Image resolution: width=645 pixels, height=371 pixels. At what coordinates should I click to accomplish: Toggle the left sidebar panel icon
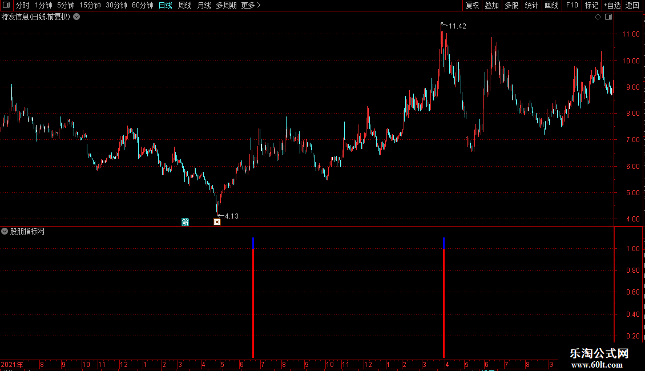coord(6,5)
